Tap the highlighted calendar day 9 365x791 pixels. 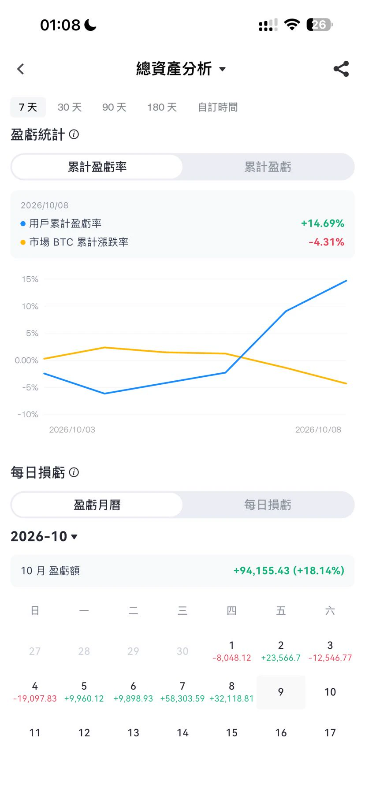(x=281, y=692)
